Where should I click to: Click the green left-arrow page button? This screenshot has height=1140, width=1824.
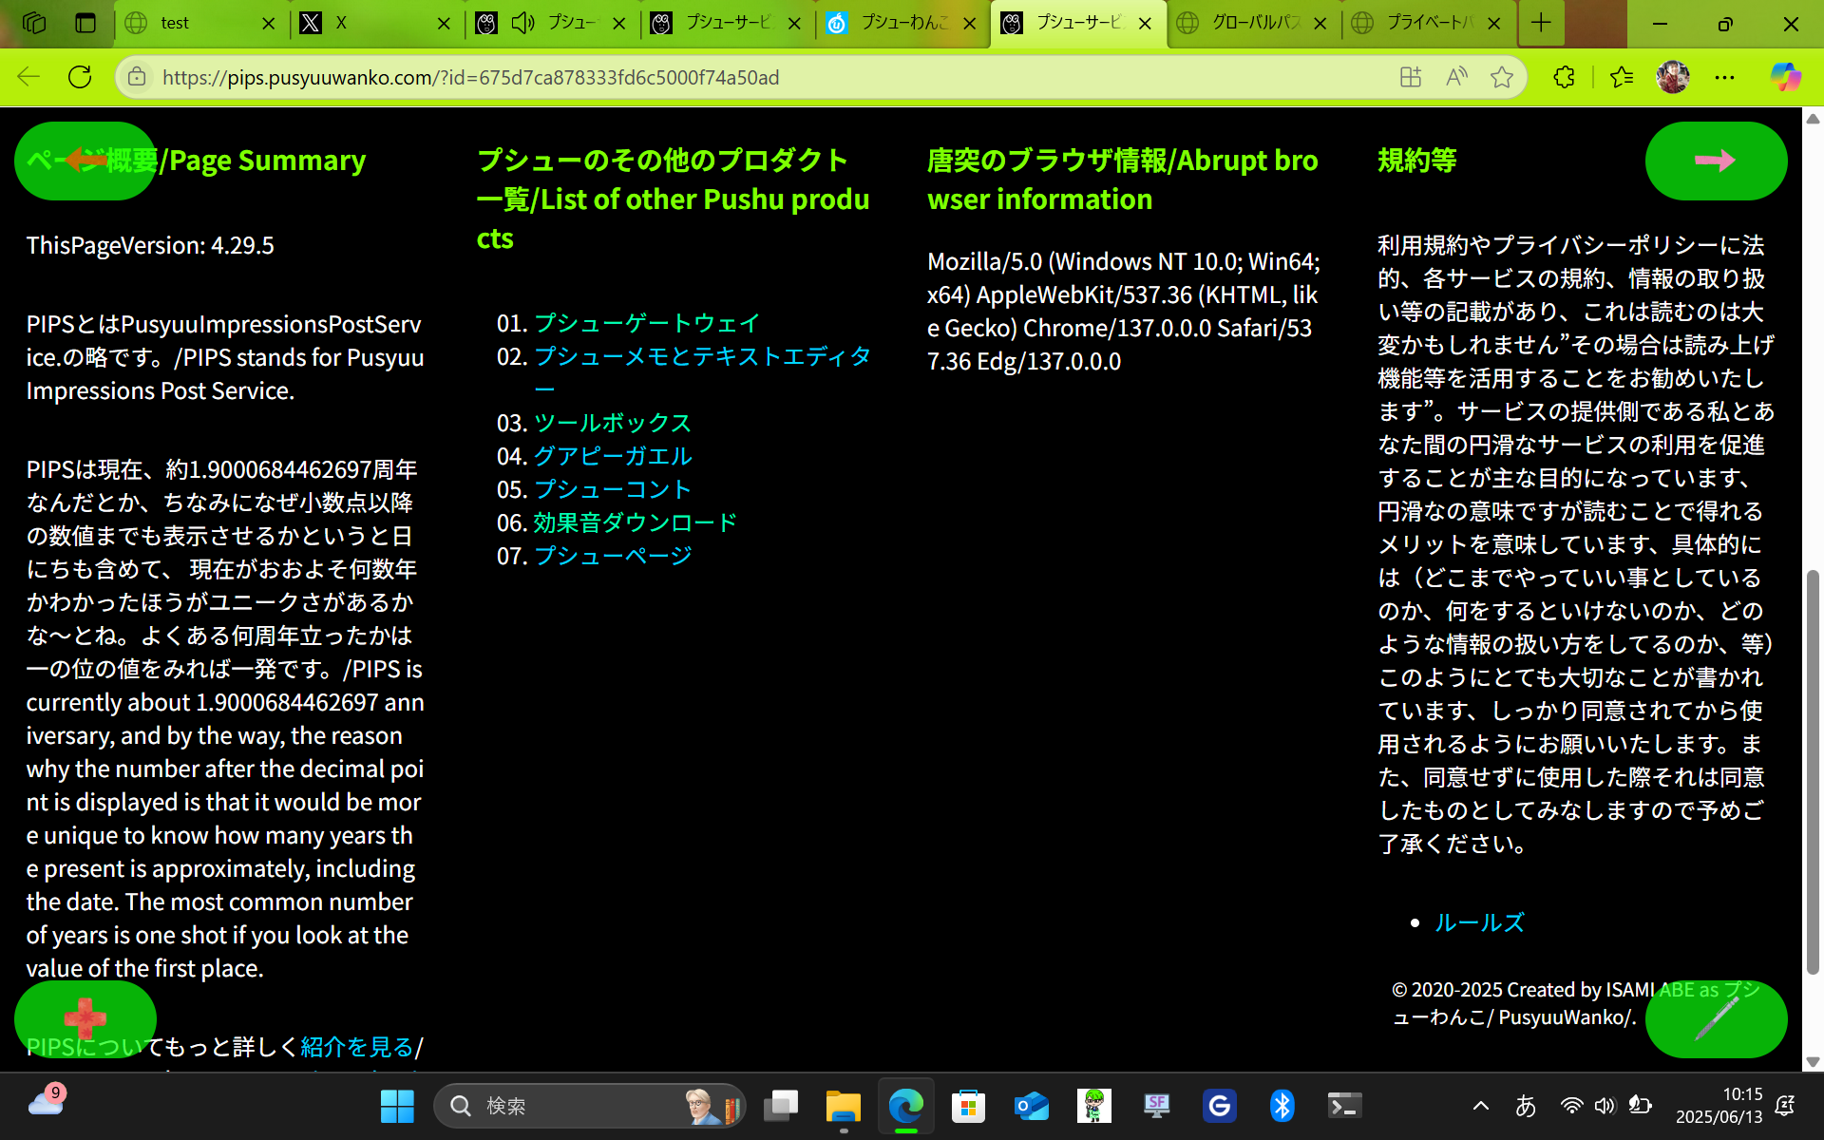pyautogui.click(x=85, y=161)
